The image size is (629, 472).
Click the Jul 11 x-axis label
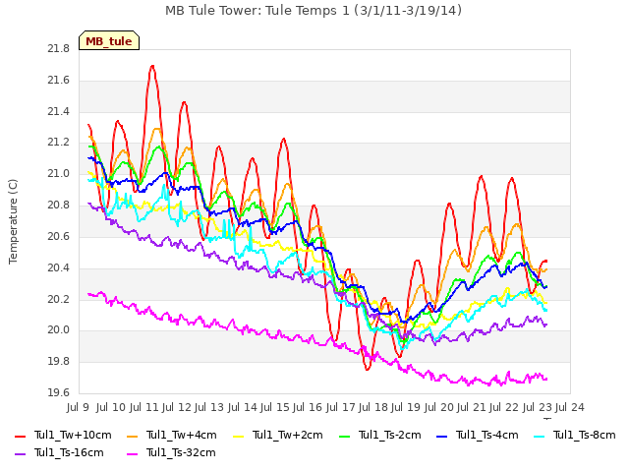click(144, 407)
